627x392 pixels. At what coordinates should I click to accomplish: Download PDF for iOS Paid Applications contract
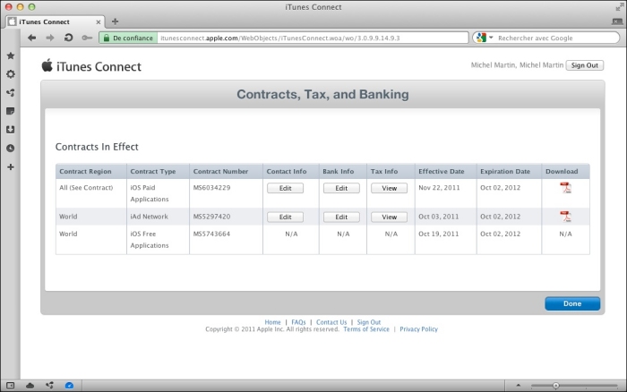click(565, 188)
